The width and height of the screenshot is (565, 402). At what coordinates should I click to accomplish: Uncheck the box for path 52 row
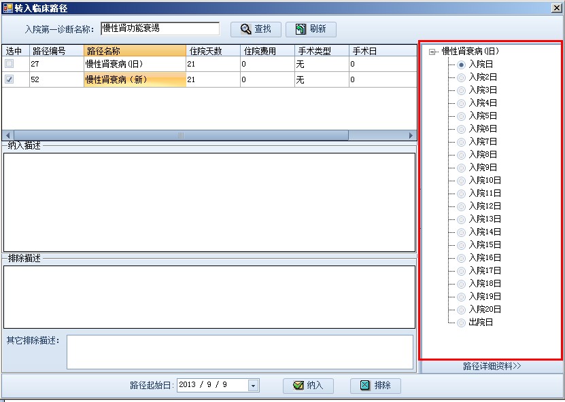click(x=10, y=79)
